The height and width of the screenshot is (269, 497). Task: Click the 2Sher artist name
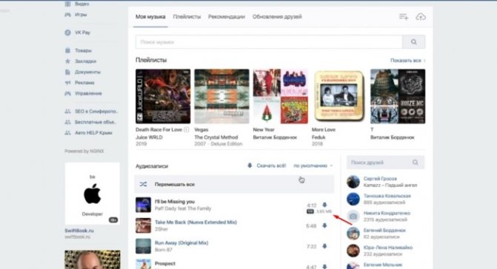click(161, 229)
